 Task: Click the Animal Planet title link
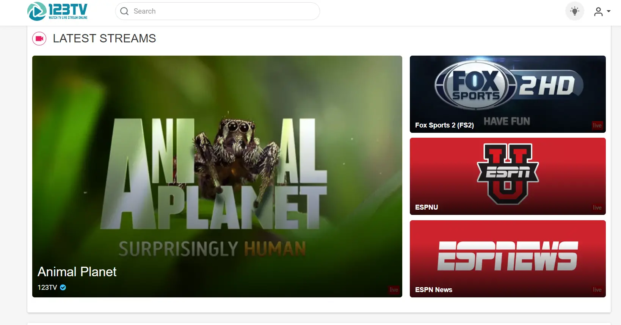pyautogui.click(x=77, y=272)
